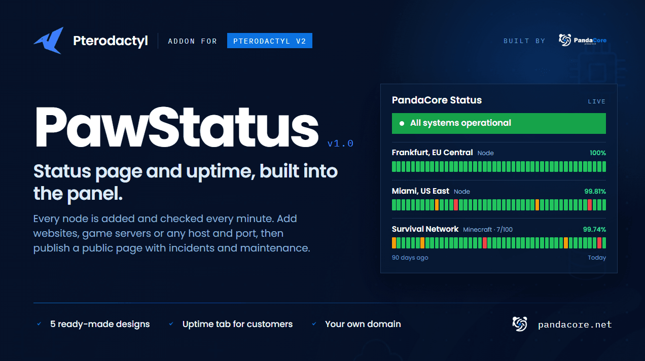Click the PTERODACTYL V2 blue badge

(x=270, y=41)
